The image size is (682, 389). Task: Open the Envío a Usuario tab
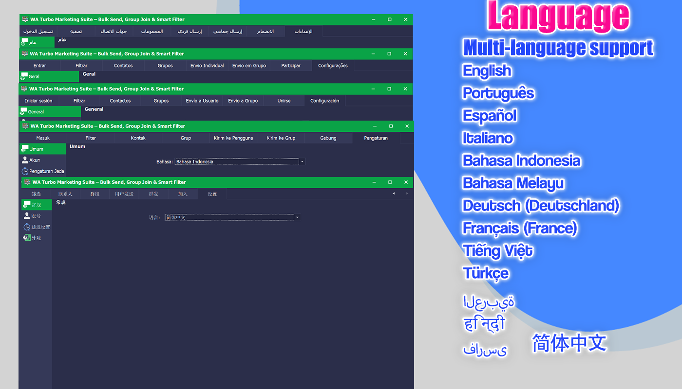(202, 101)
